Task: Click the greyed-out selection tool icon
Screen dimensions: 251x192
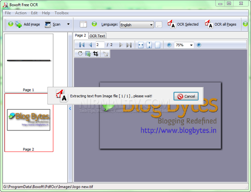Action: coord(105,54)
